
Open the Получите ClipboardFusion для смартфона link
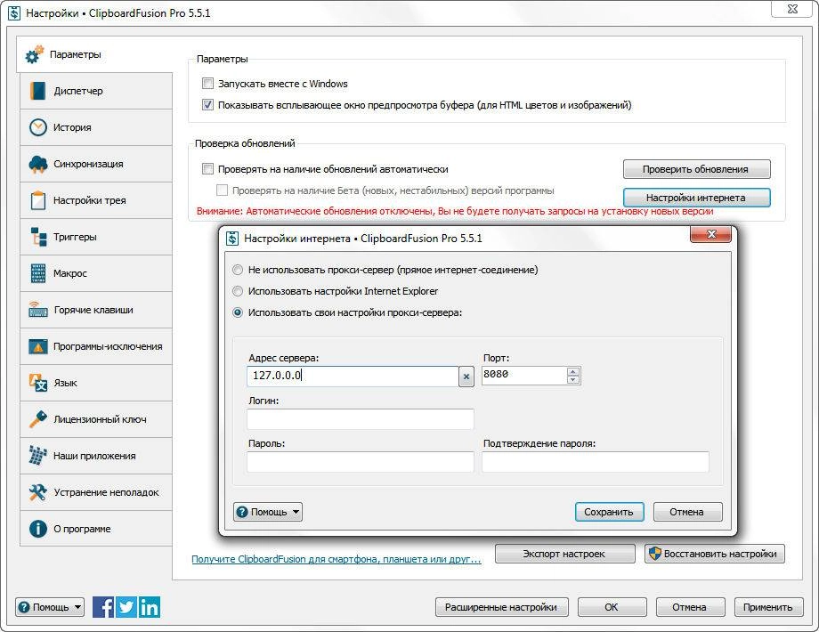pyautogui.click(x=337, y=559)
